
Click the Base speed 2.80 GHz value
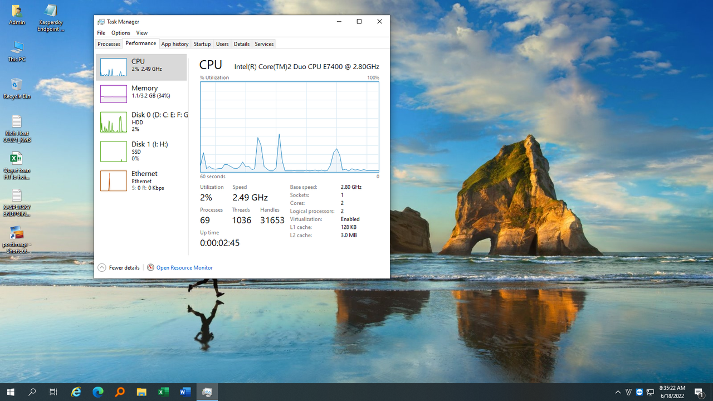point(351,187)
